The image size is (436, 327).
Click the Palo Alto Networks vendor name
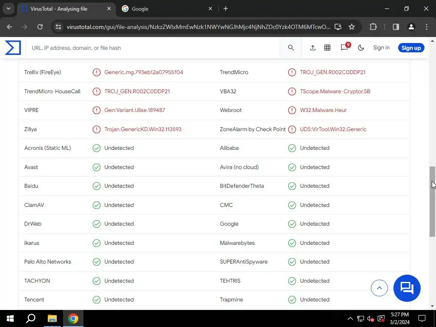48,262
